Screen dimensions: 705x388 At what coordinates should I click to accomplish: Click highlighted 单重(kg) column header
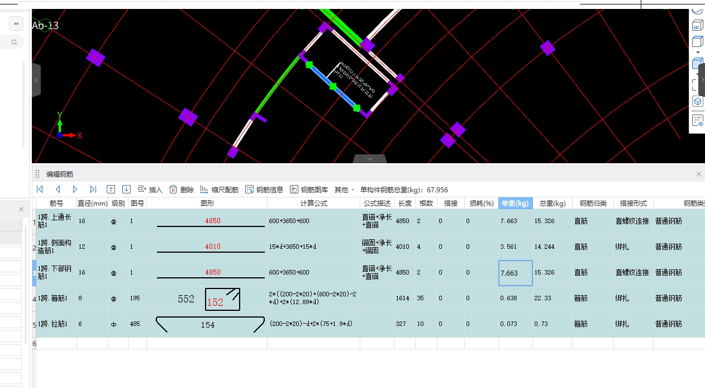[515, 204]
